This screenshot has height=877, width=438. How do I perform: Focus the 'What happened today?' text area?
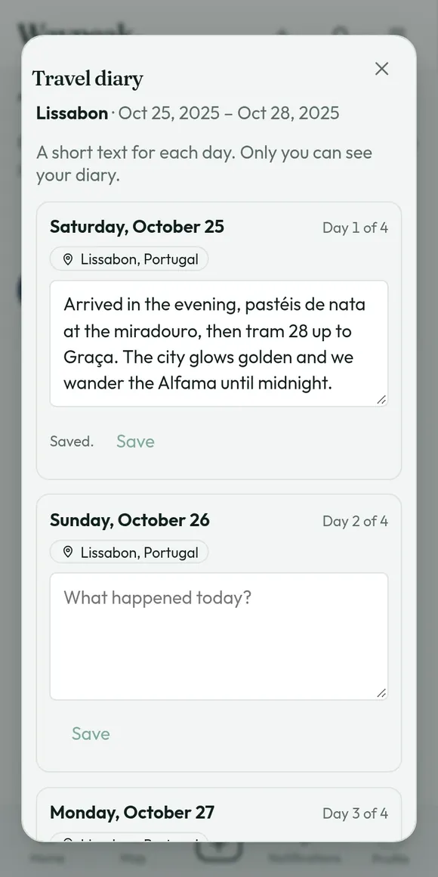(x=219, y=637)
